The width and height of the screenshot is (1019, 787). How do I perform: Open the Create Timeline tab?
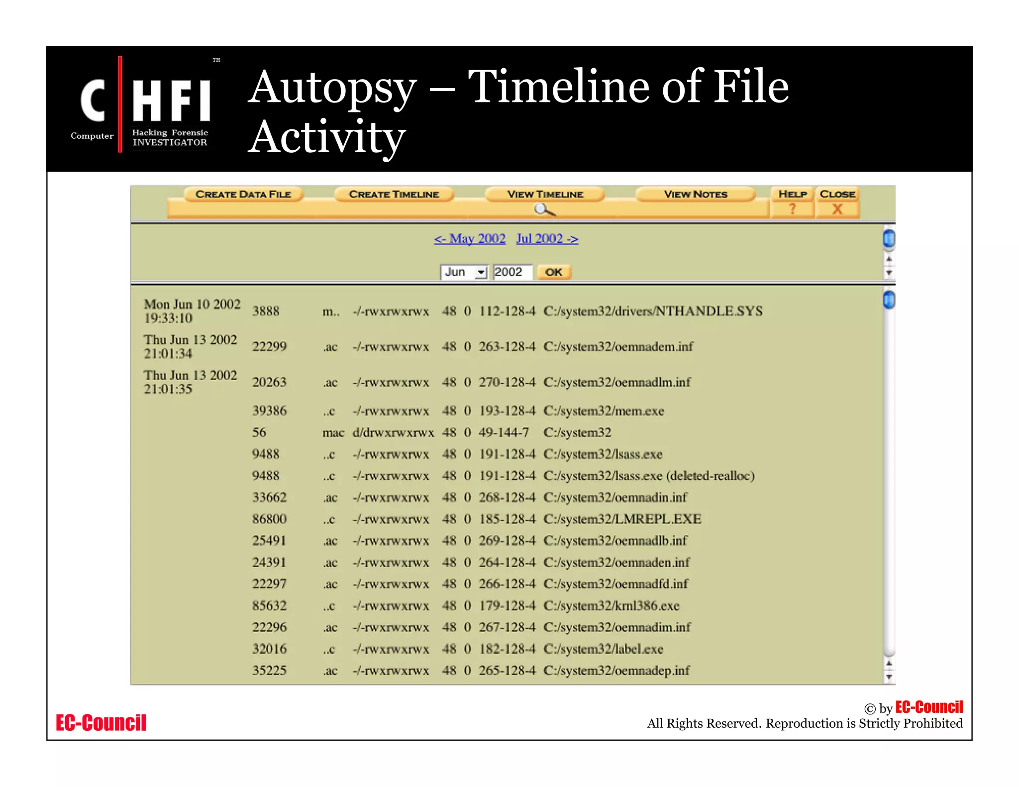tap(394, 195)
